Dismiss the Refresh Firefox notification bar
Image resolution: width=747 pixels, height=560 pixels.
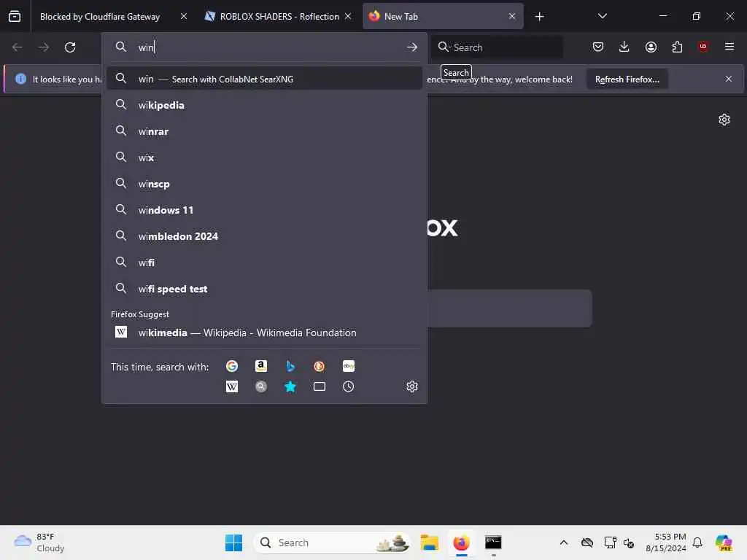tap(729, 79)
